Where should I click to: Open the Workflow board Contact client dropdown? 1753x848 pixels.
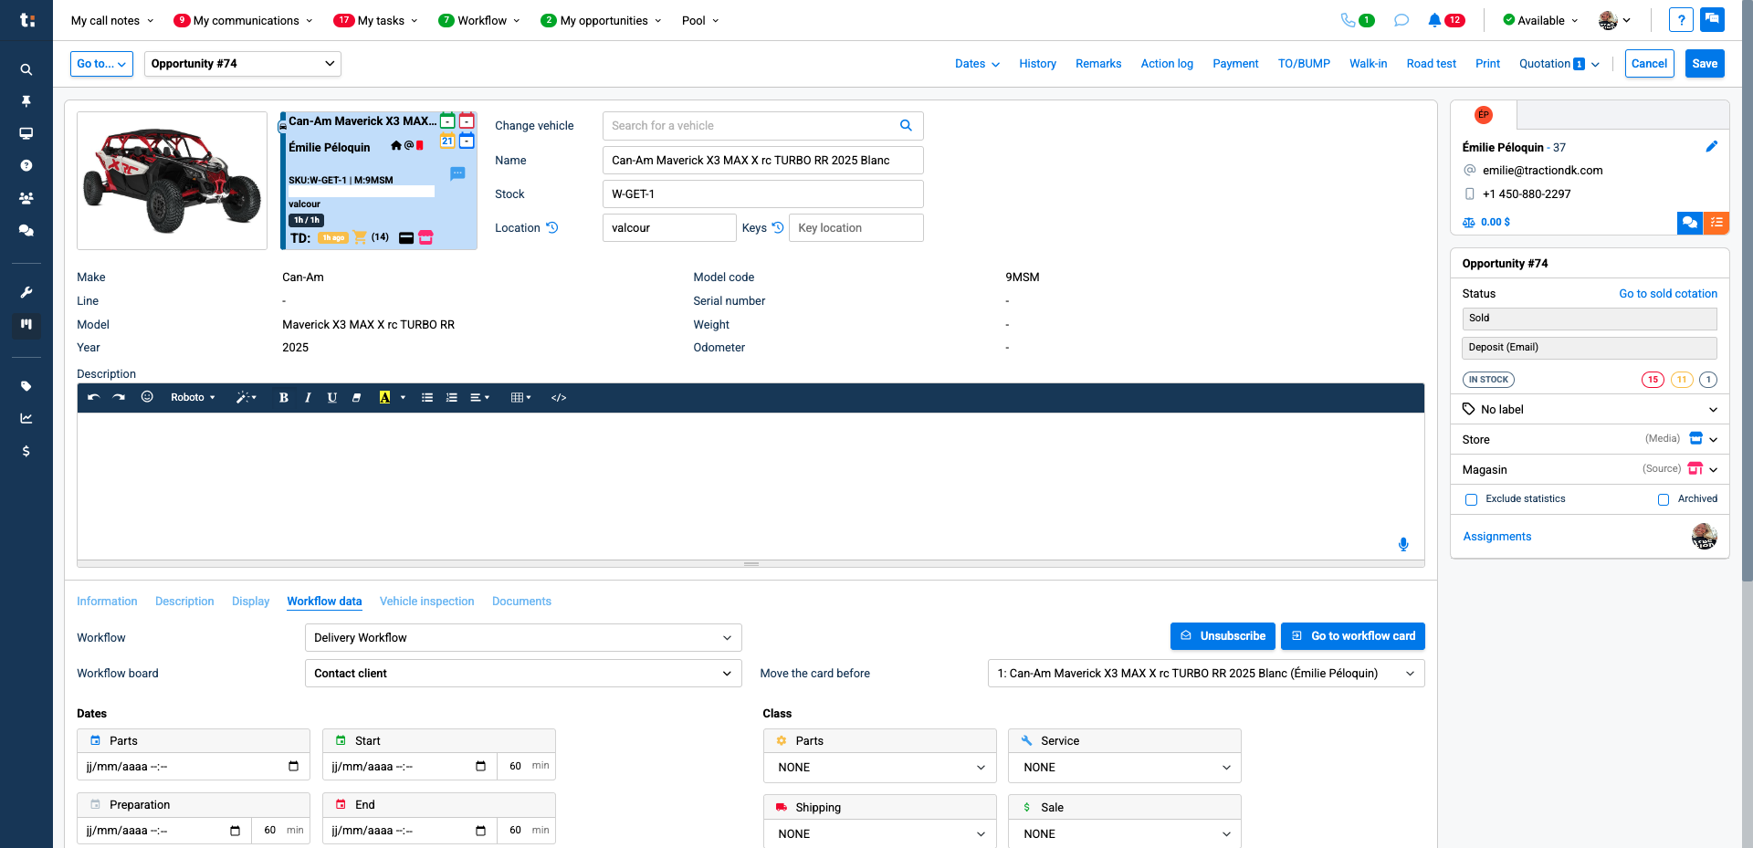point(522,674)
